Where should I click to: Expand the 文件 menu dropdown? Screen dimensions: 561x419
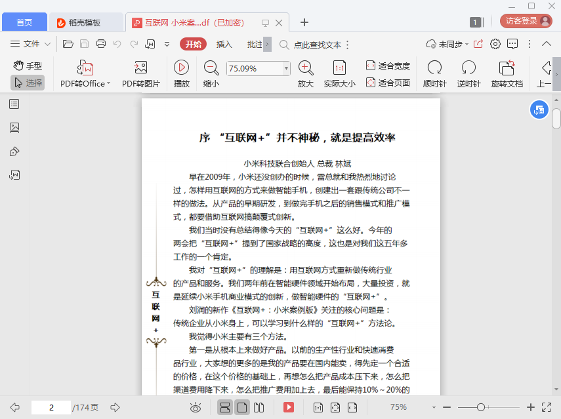(x=48, y=44)
